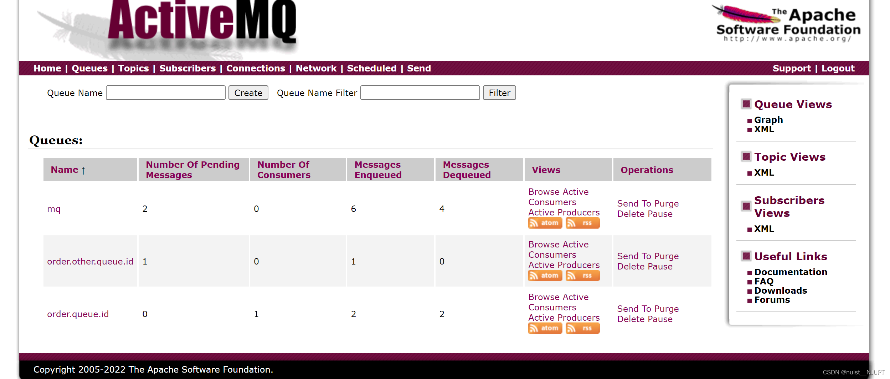890x379 pixels.
Task: Open the order.queue.id queue link
Action: point(78,314)
